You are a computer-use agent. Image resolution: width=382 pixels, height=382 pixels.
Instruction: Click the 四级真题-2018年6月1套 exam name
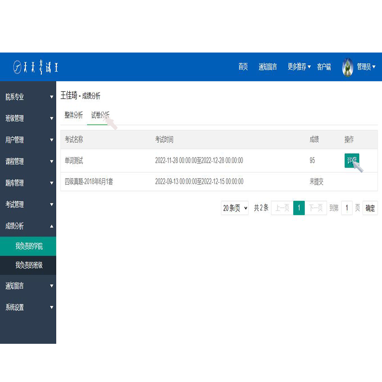89,181
